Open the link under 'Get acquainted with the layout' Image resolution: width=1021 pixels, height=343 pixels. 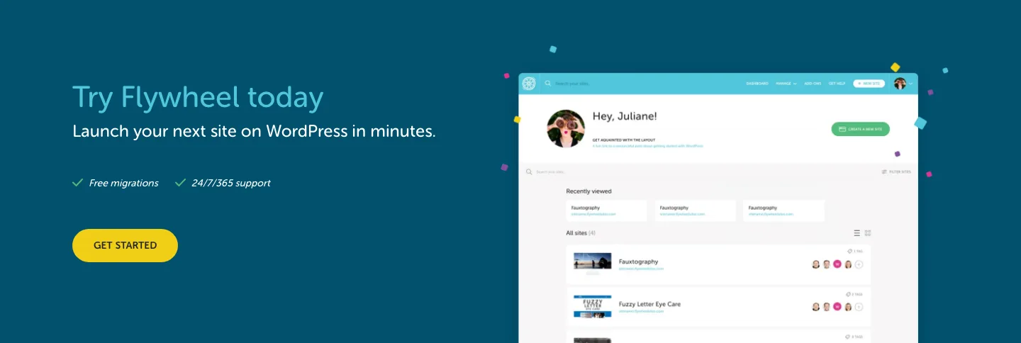pos(647,145)
